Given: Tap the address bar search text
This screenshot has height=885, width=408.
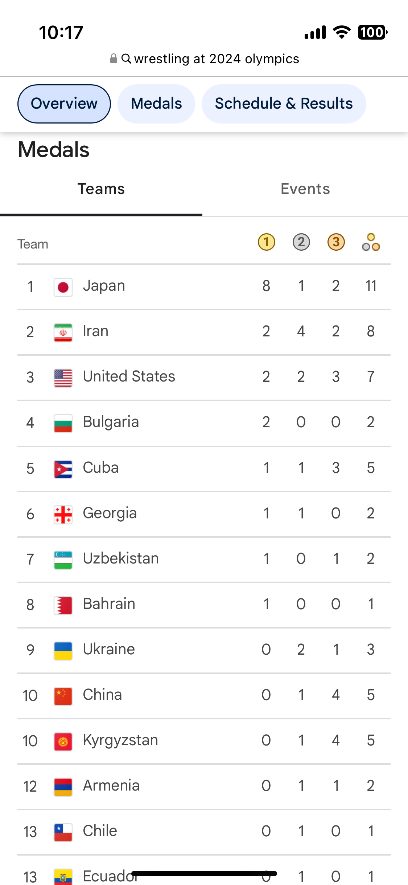Looking at the screenshot, I should click(217, 59).
